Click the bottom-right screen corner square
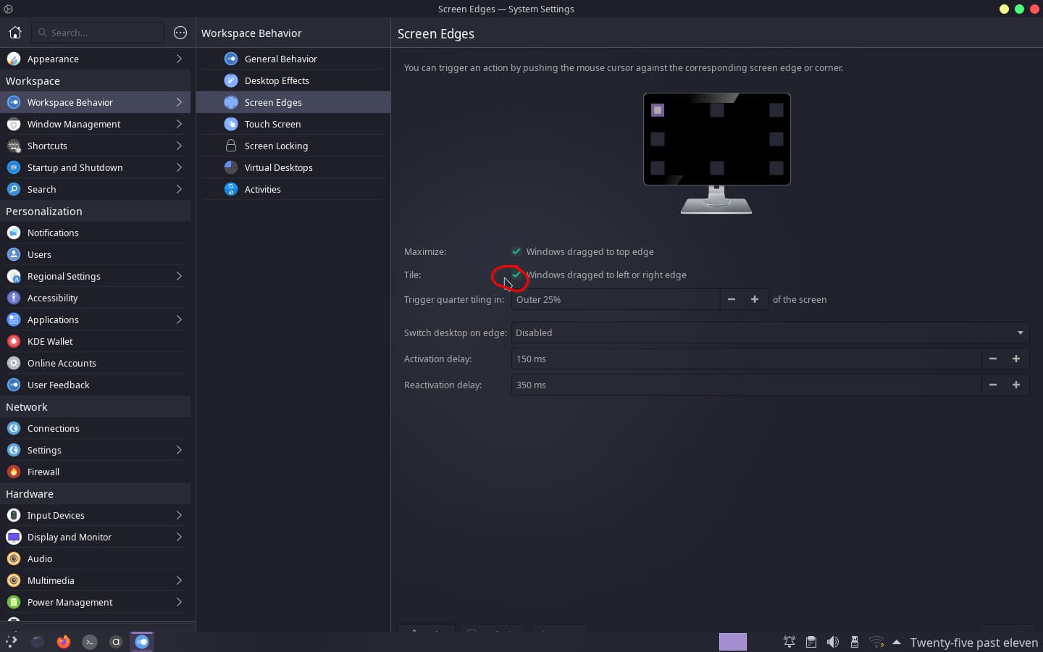 coord(776,168)
